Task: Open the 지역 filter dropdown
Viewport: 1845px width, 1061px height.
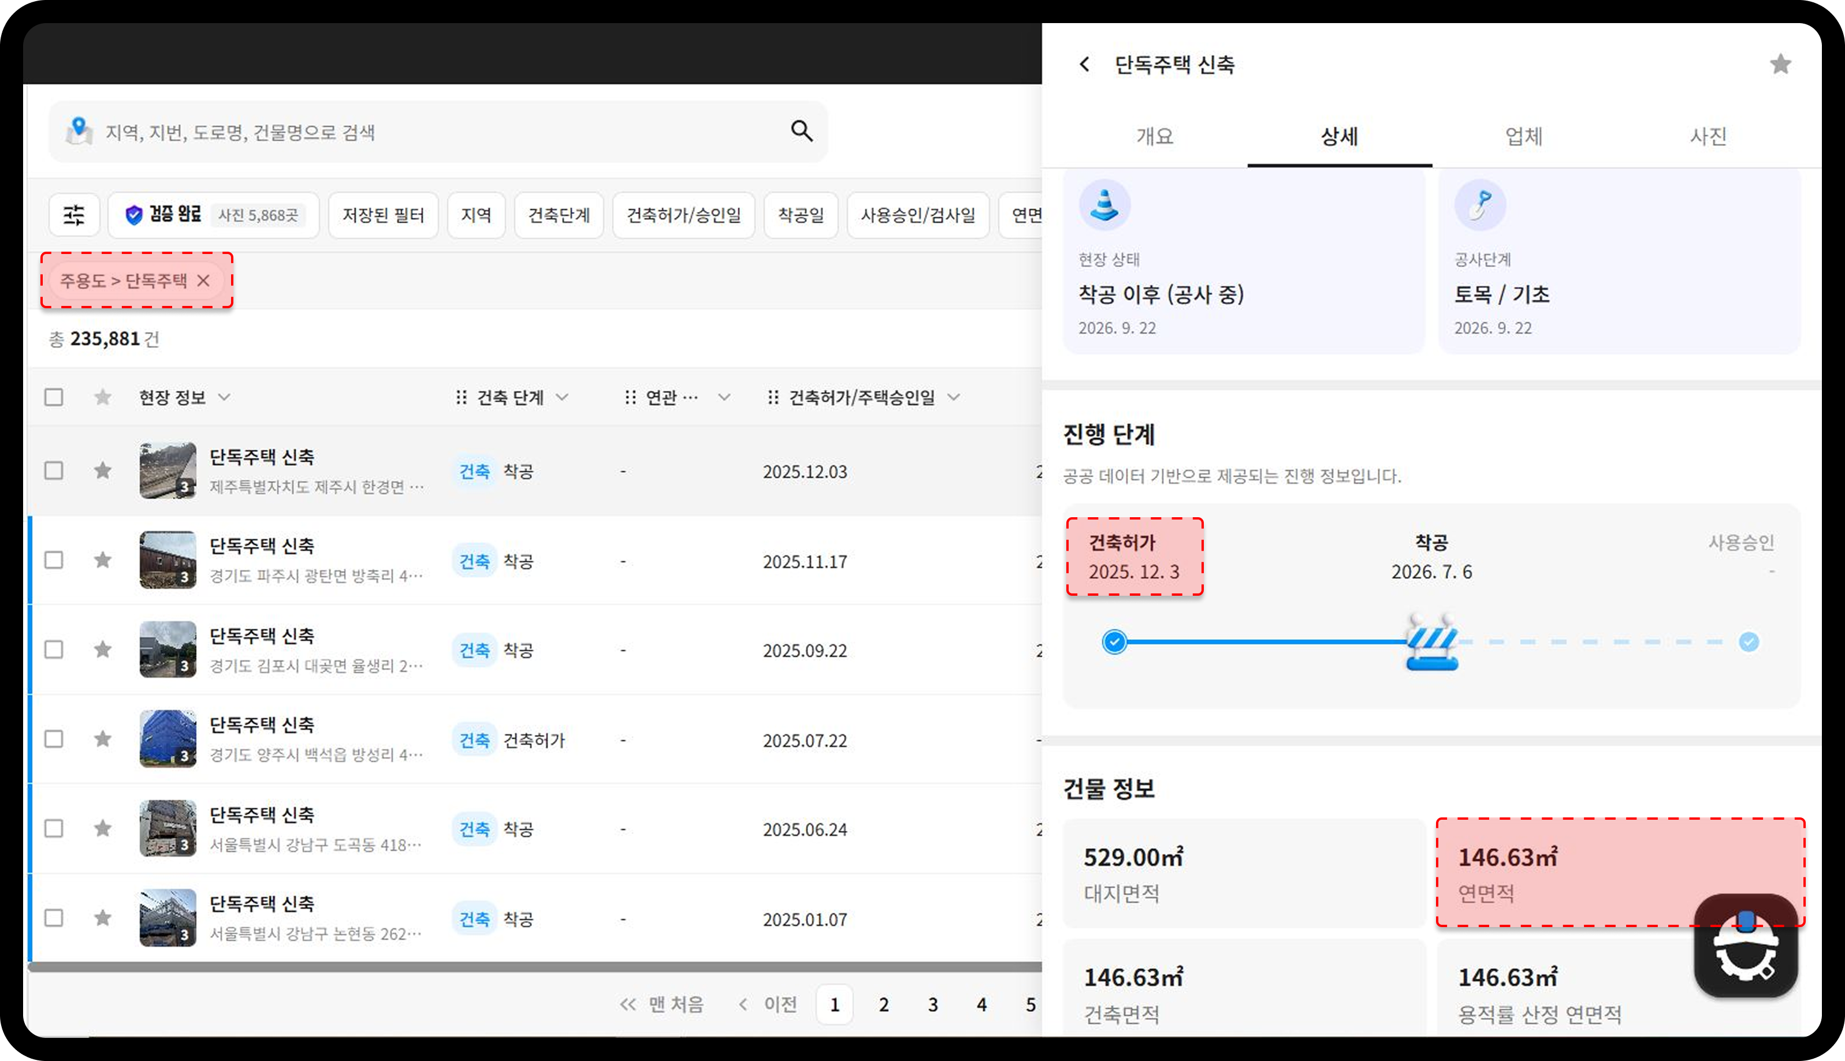Action: pyautogui.click(x=476, y=215)
